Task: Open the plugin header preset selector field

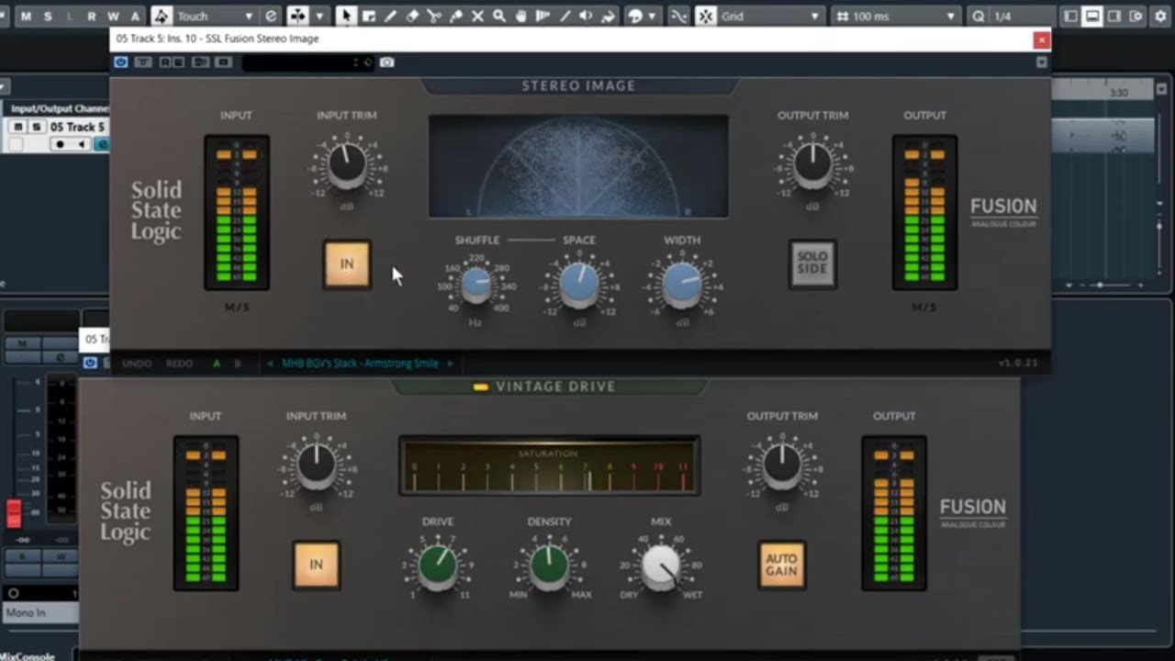Action: tap(308, 62)
